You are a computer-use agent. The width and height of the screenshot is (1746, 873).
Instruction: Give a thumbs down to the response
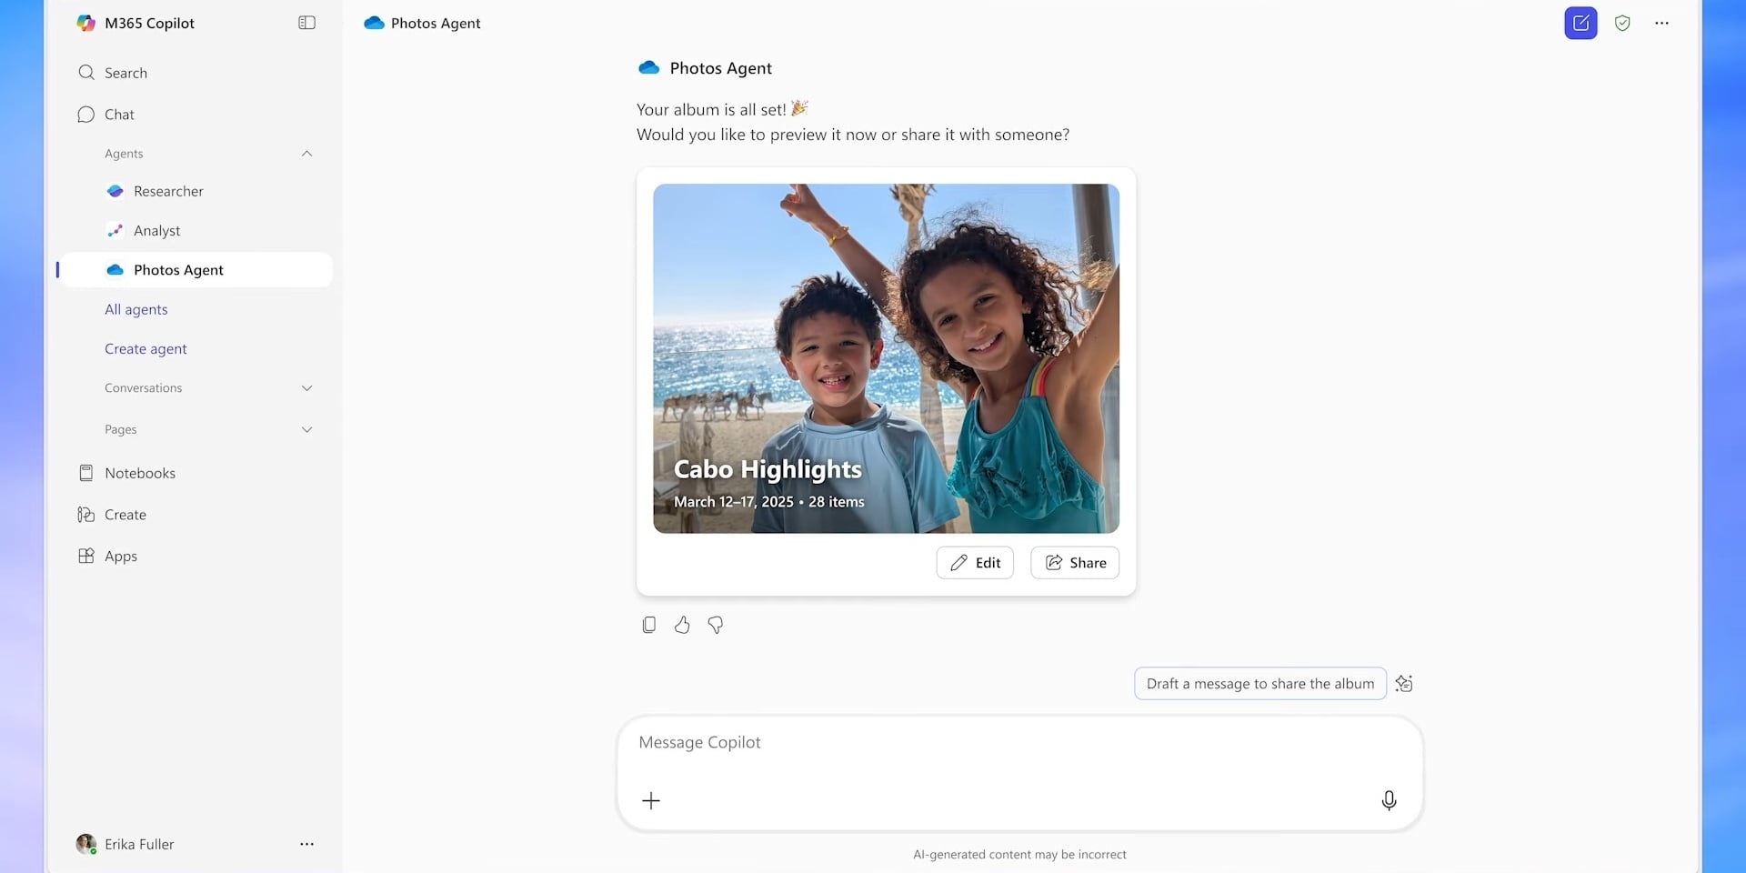(716, 625)
